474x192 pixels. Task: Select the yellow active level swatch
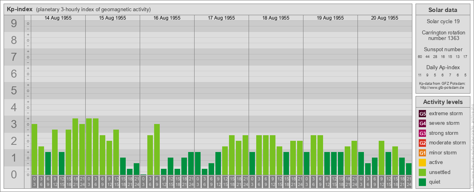[422, 162]
